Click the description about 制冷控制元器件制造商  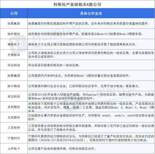[91, 128]
